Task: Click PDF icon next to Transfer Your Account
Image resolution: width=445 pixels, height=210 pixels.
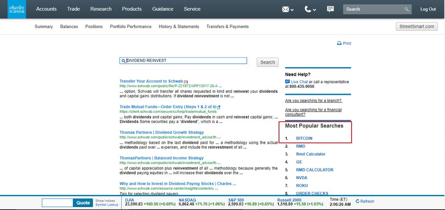Action: point(186,82)
